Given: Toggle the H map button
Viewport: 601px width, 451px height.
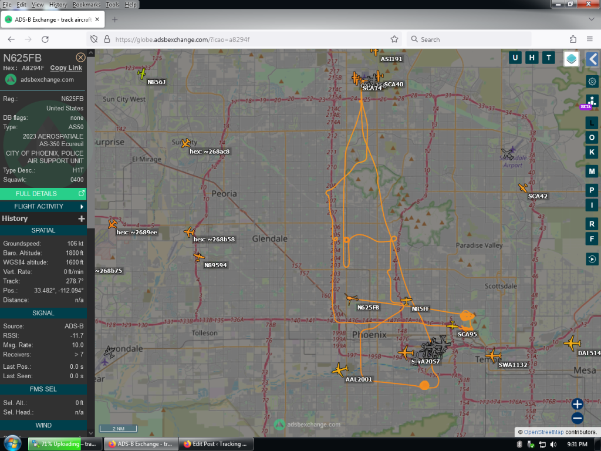Looking at the screenshot, I should click(x=532, y=58).
